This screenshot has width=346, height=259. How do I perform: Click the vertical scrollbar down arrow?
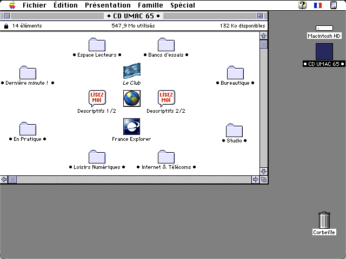coord(263,172)
